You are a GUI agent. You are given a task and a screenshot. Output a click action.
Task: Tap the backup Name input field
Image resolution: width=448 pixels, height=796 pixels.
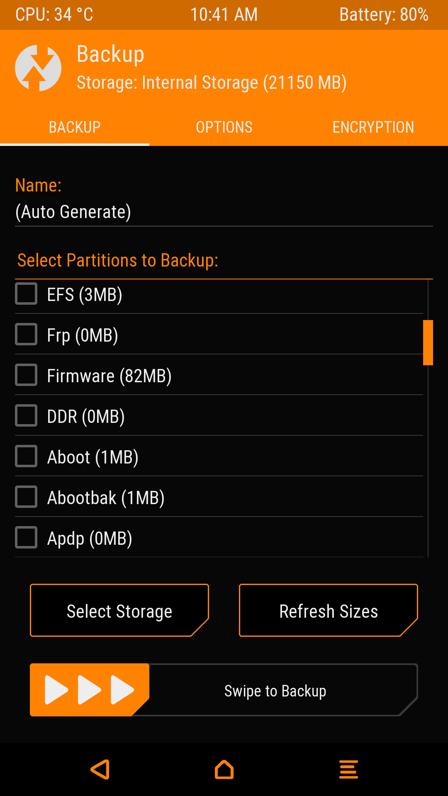pyautogui.click(x=224, y=212)
